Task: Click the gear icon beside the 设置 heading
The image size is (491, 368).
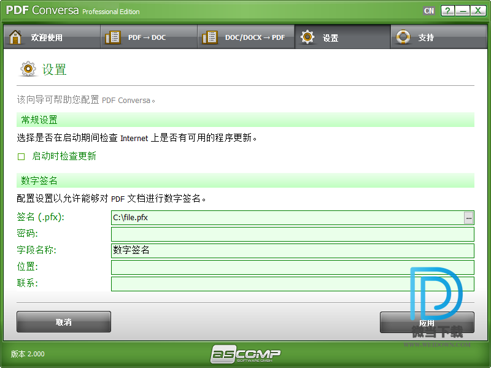Action: 28,69
